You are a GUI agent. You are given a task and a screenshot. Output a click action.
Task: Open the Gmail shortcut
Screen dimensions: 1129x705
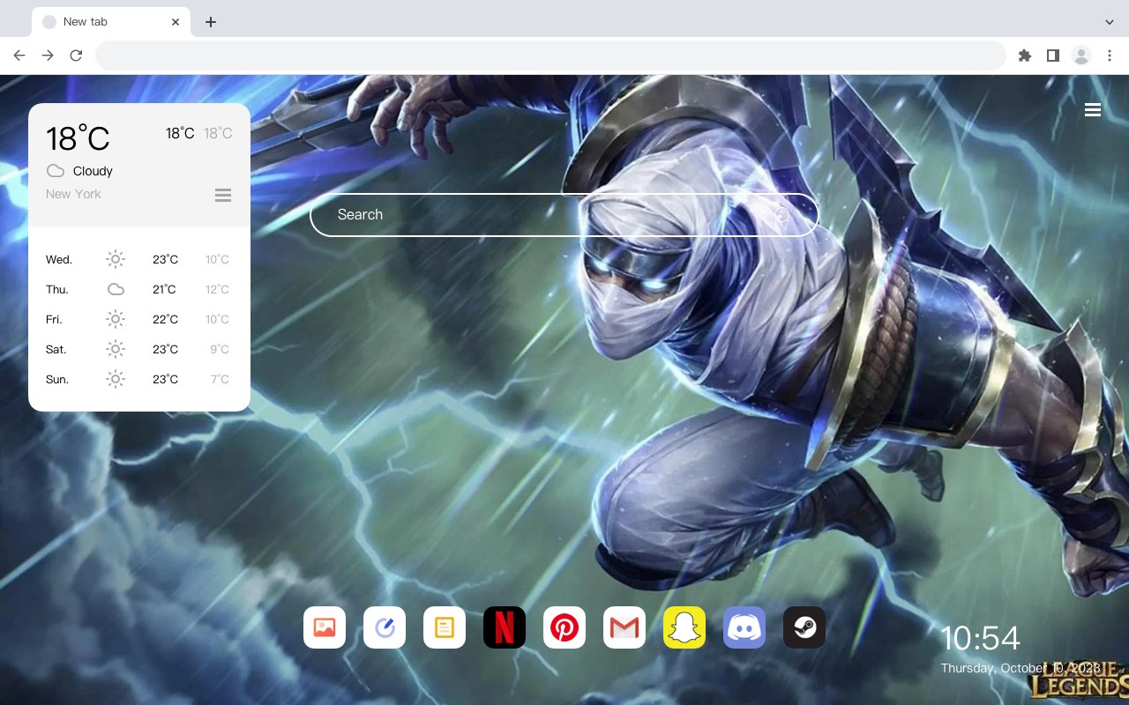[624, 627]
